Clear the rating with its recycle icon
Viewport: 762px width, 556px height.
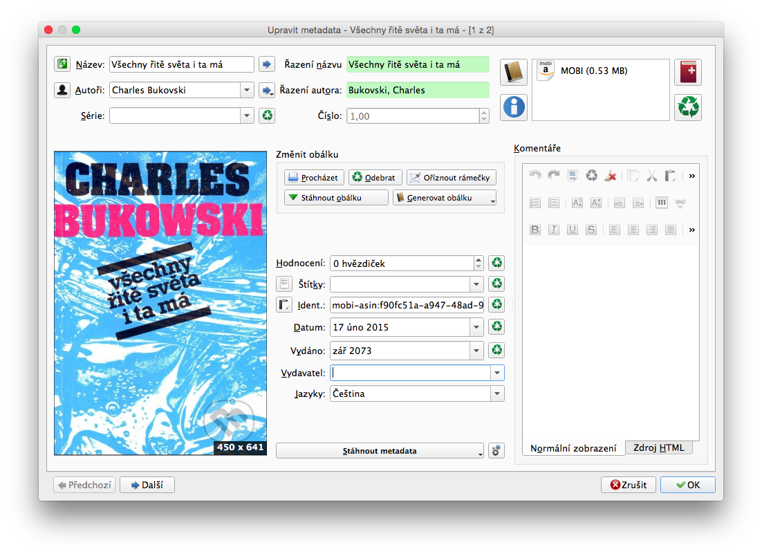coord(496,263)
